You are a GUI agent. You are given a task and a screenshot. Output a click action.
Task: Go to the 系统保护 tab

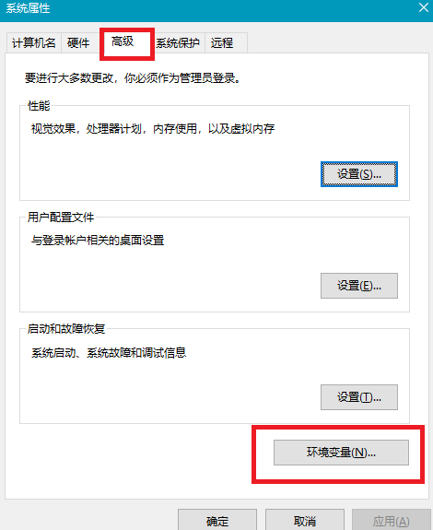coord(178,43)
